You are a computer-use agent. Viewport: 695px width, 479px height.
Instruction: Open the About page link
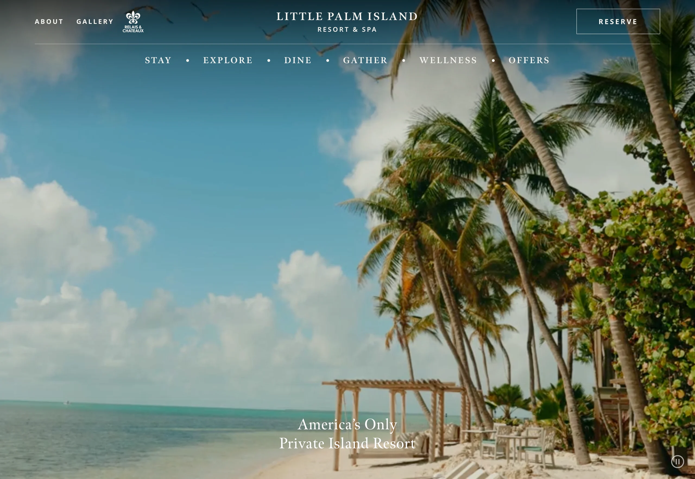[49, 22]
